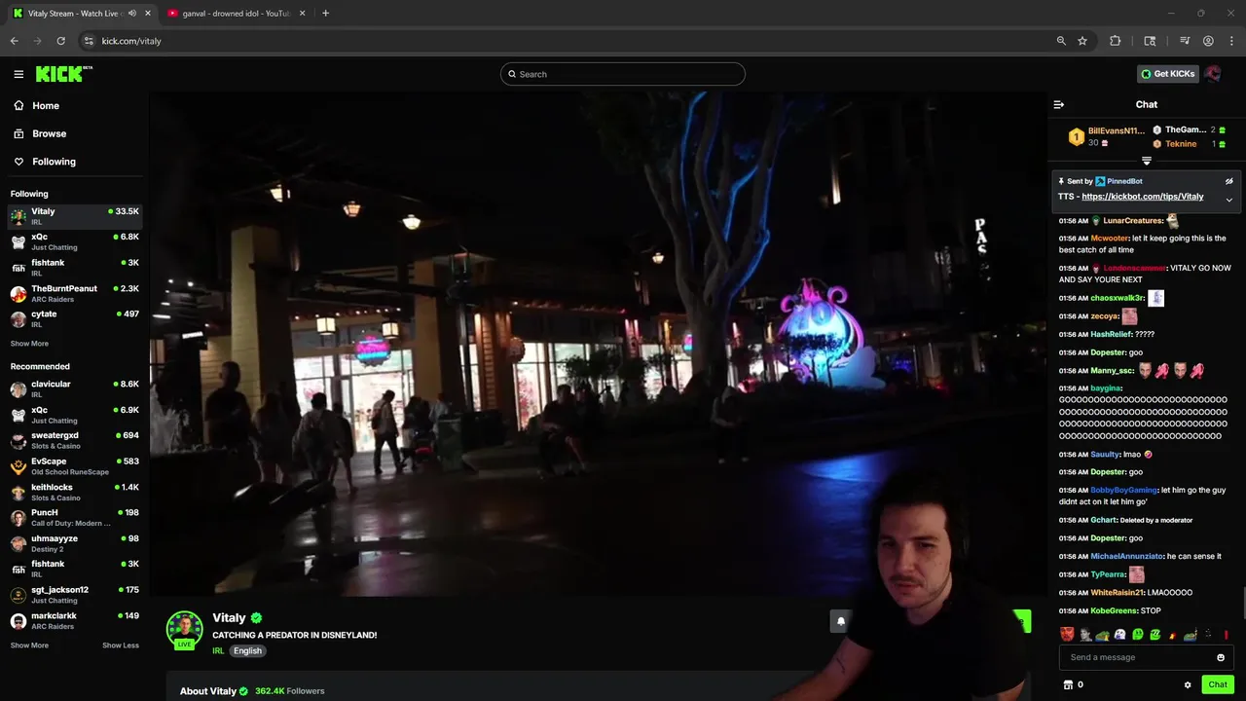Switch to ganval drowned idol YouTube tab
Viewport: 1246px width, 701px height.
tap(237, 14)
